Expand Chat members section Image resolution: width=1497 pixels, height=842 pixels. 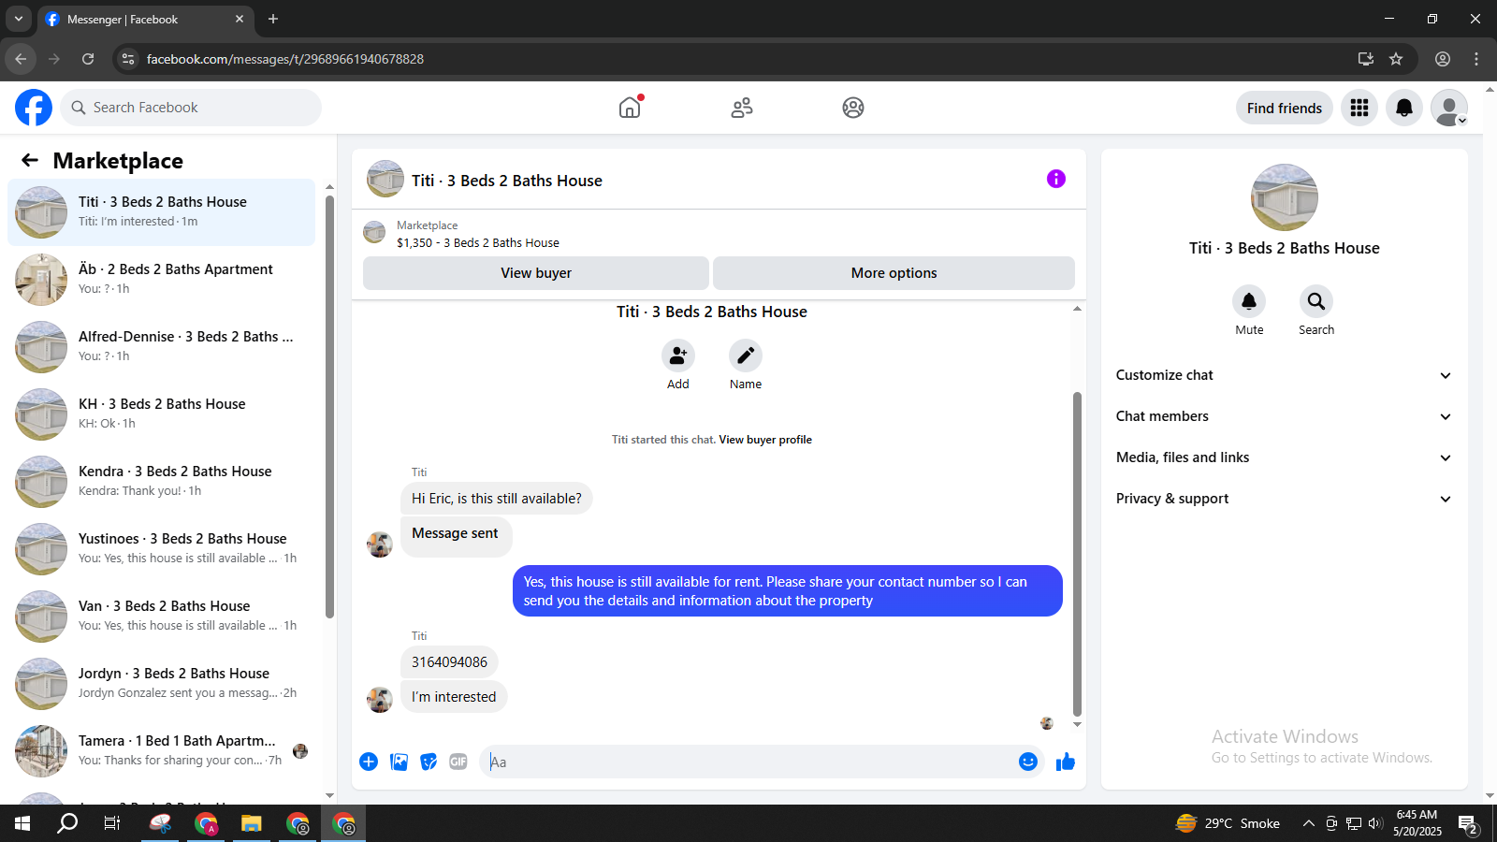point(1285,416)
